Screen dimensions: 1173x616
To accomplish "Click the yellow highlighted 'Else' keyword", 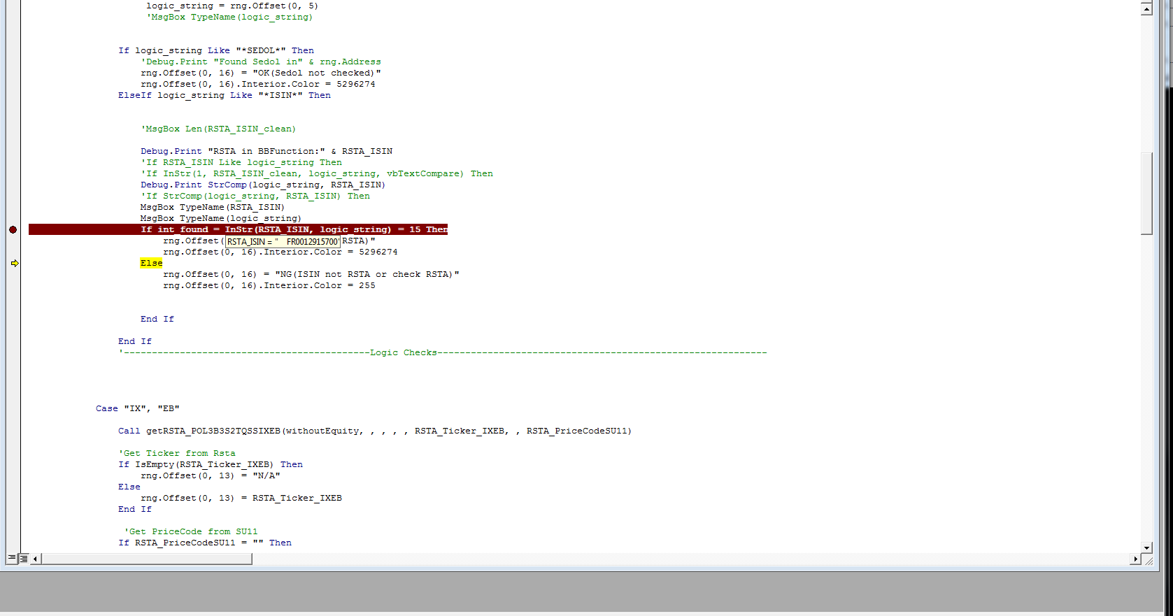I will 151,263.
